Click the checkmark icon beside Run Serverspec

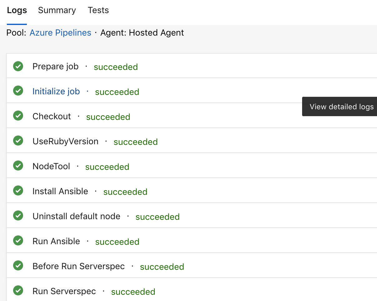pyautogui.click(x=18, y=290)
